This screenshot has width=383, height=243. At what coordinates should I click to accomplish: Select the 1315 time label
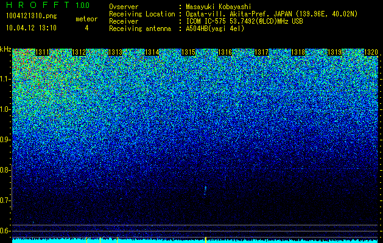click(x=189, y=52)
